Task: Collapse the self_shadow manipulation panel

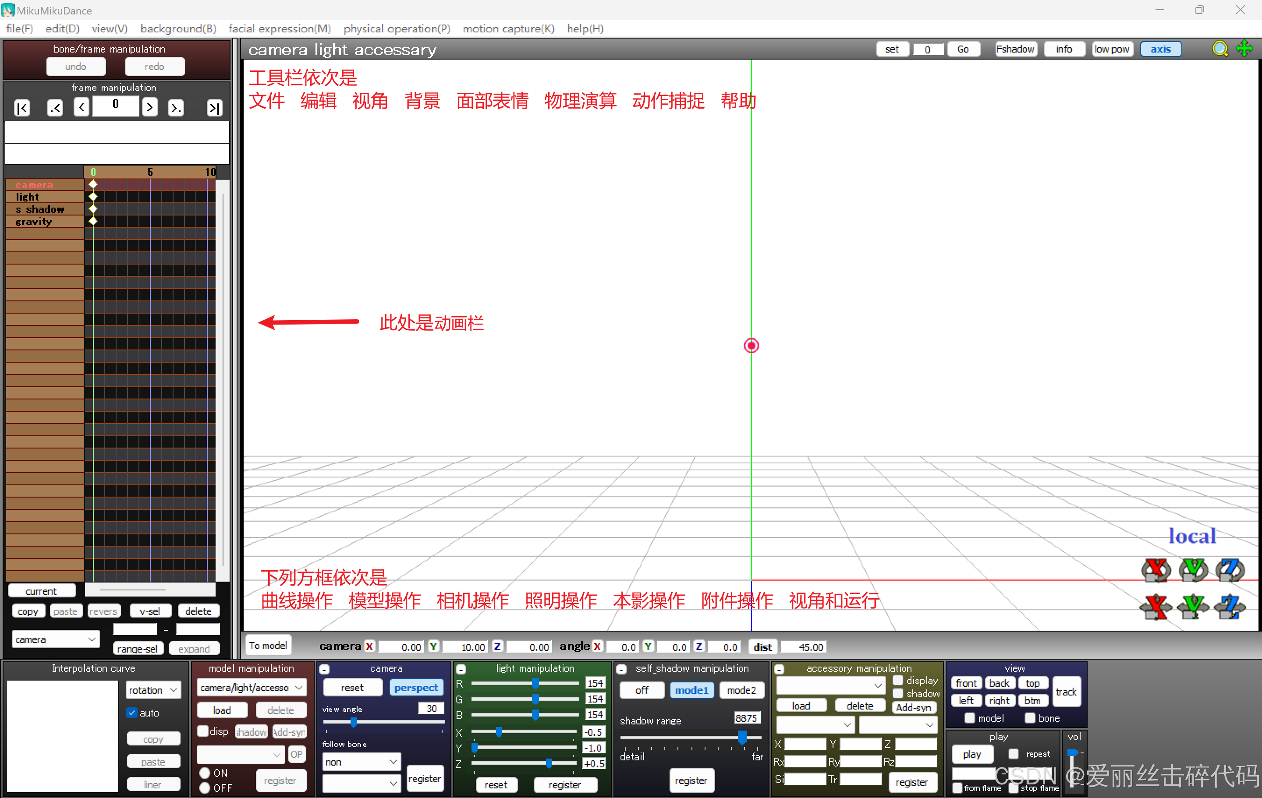Action: 621,670
